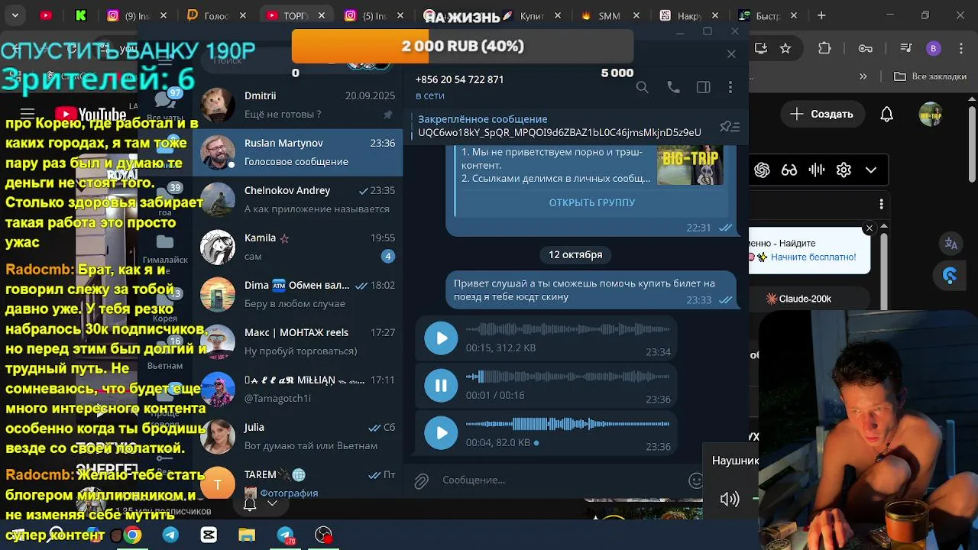Open Chrome extensions puzzle icon
Viewport: 978px width, 550px height.
tap(824, 48)
